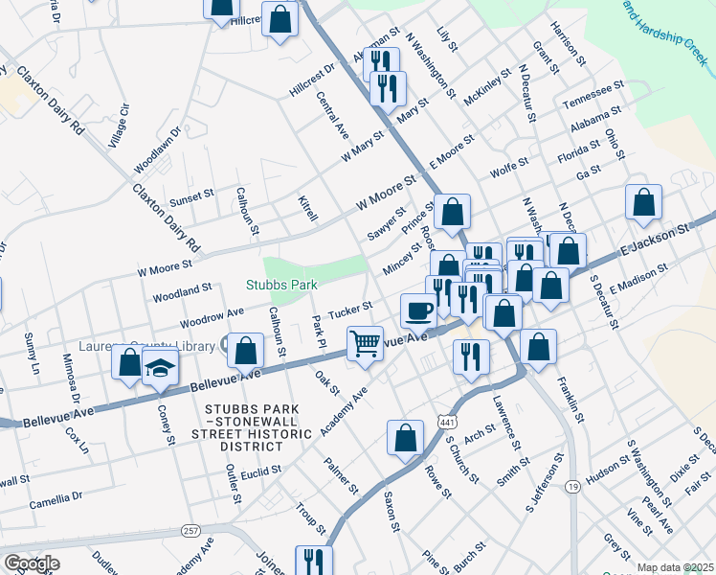Click the US 441 route shield
716x575 pixels.
pyautogui.click(x=447, y=423)
